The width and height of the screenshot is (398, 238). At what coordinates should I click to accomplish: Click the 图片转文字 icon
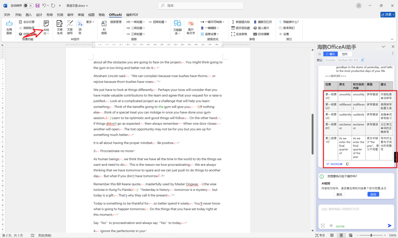tap(191, 27)
